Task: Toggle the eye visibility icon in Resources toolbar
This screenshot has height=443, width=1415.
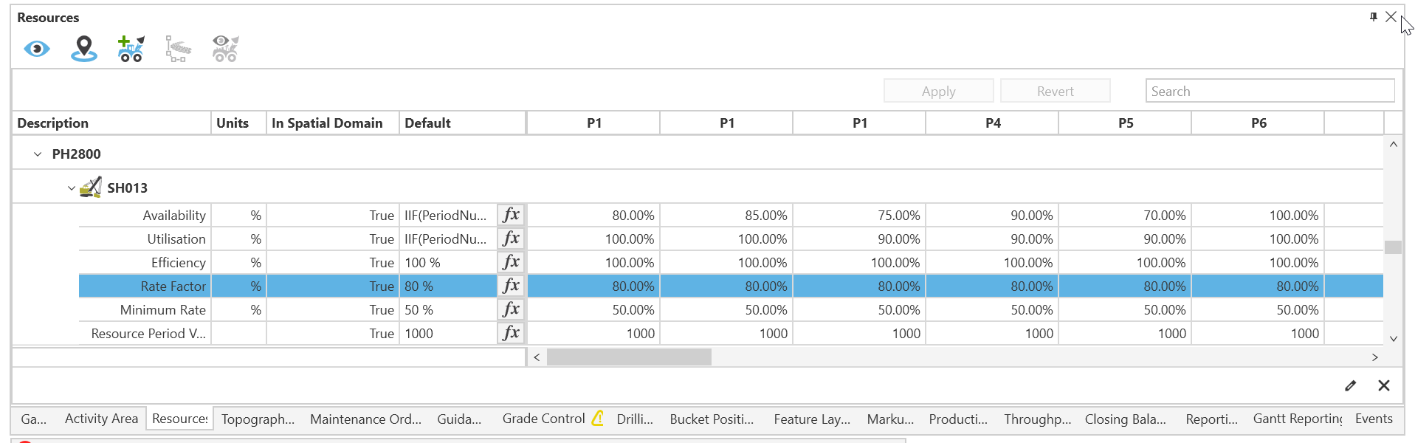Action: point(37,49)
